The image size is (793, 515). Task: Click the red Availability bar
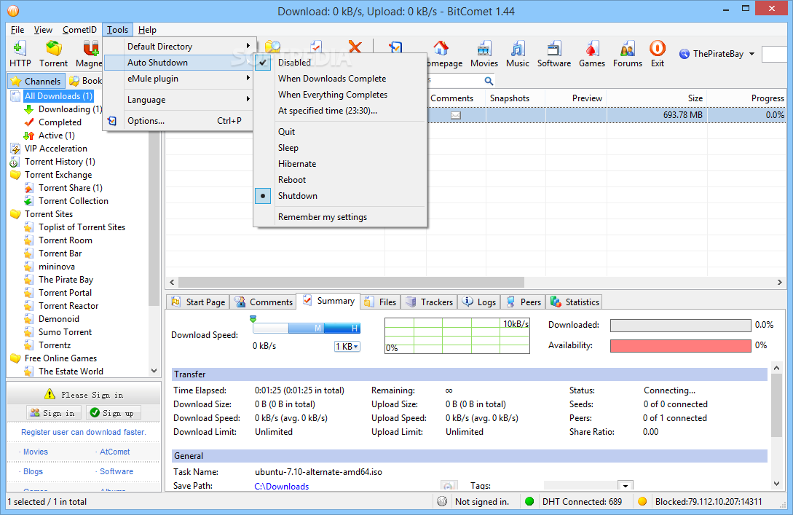pyautogui.click(x=680, y=346)
